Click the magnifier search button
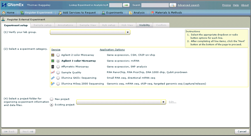 point(173,5)
